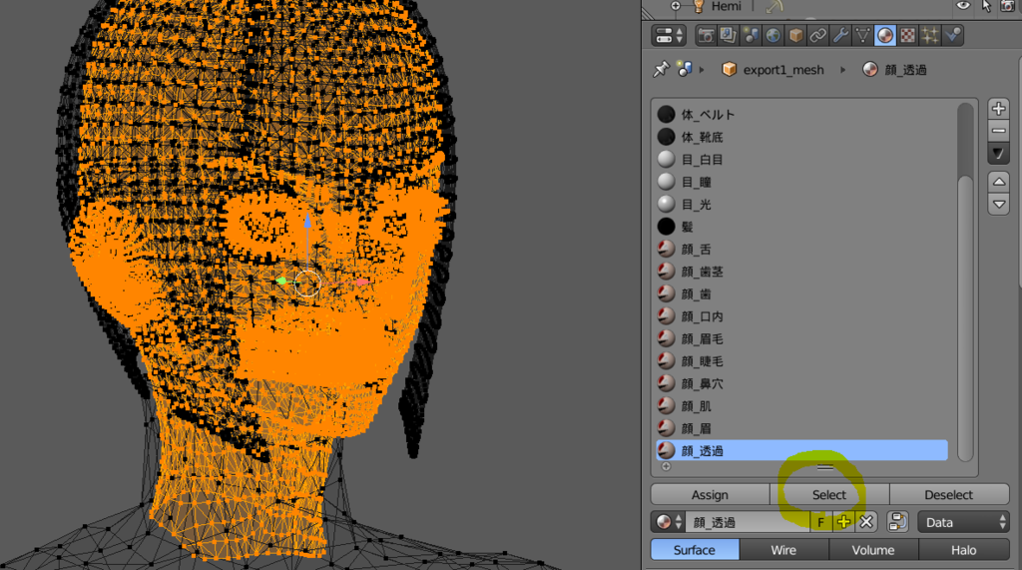Open the Object properties tab (orange cube)
The height and width of the screenshot is (570, 1022).
click(795, 35)
